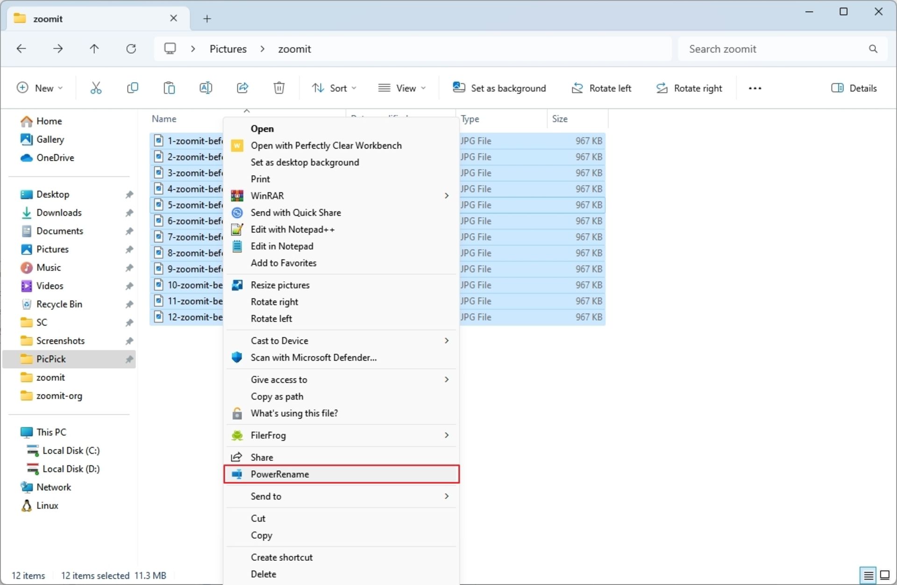The height and width of the screenshot is (585, 897).
Task: Choose PowerRename from the context menu
Action: click(342, 474)
